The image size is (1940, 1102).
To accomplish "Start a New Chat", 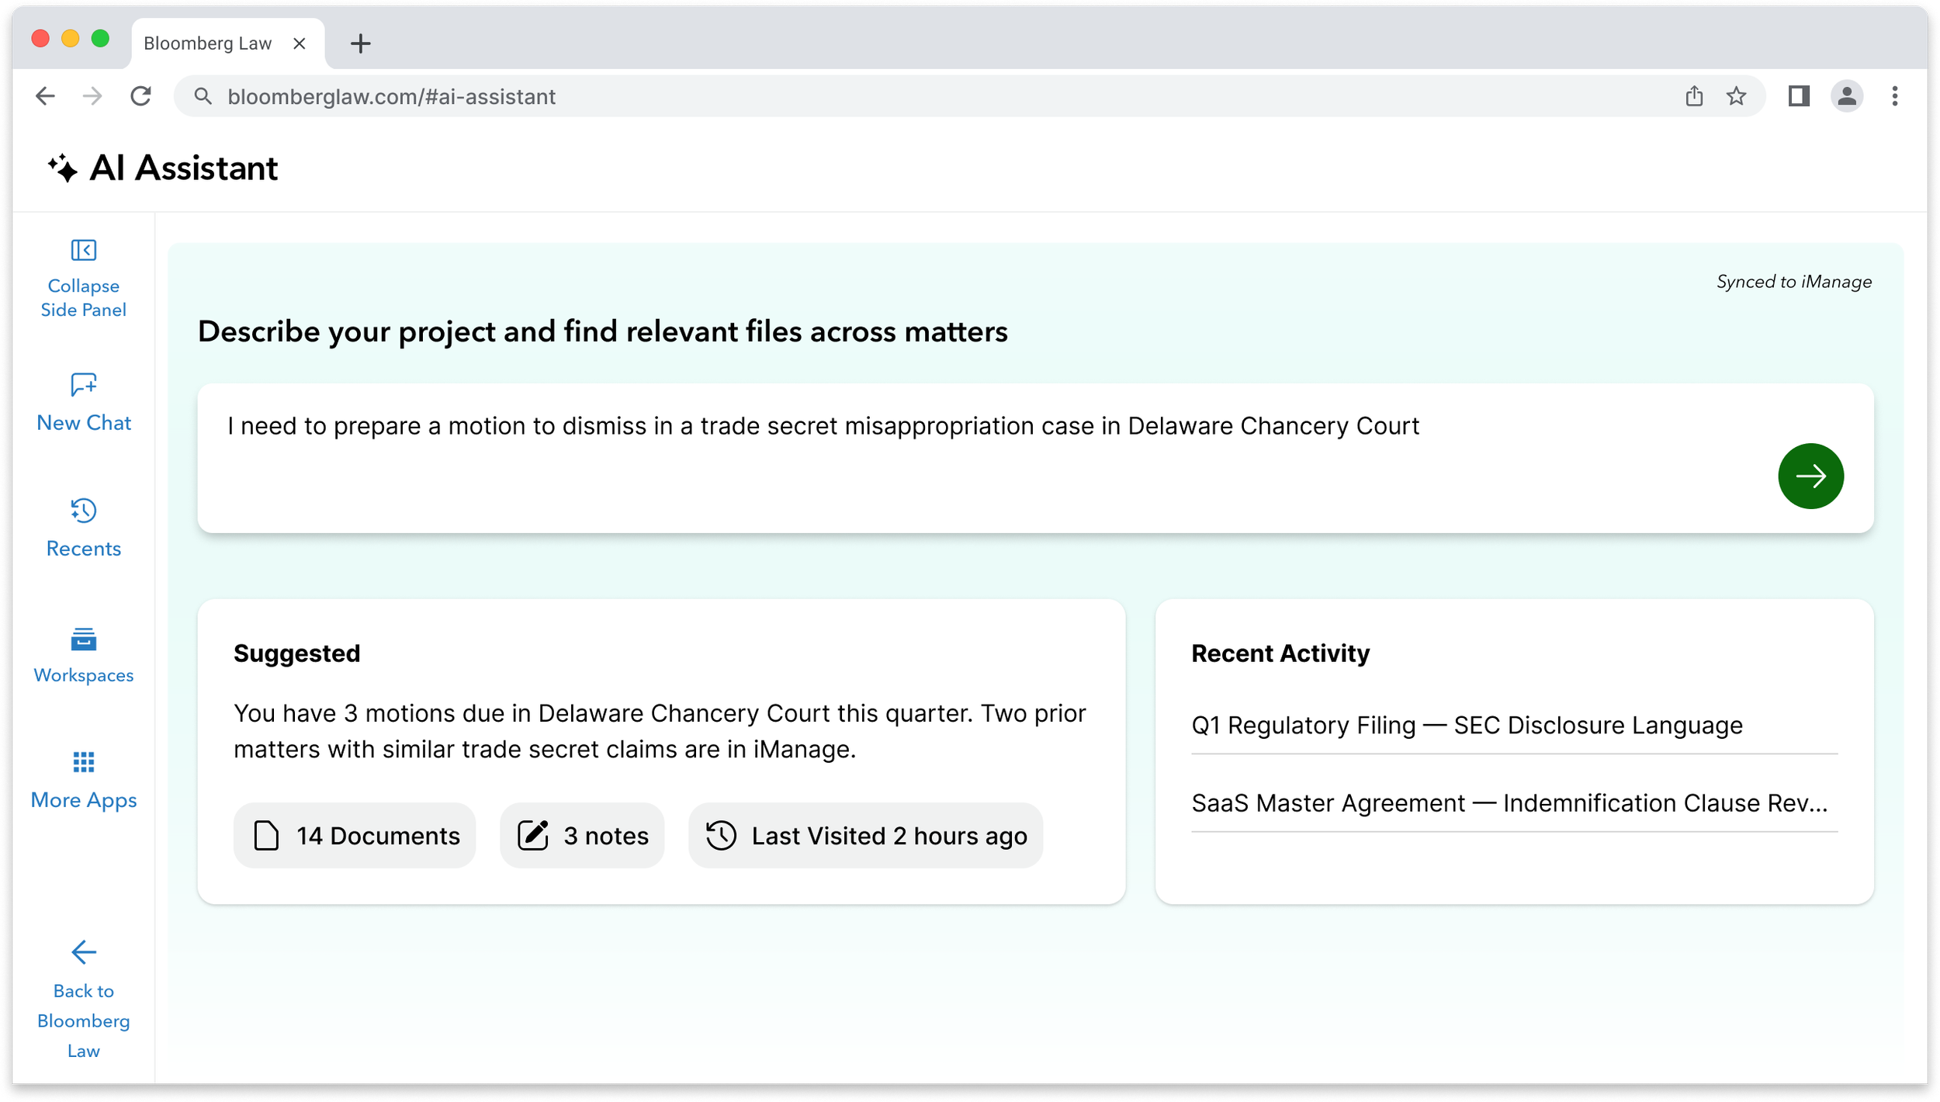I will (x=82, y=404).
